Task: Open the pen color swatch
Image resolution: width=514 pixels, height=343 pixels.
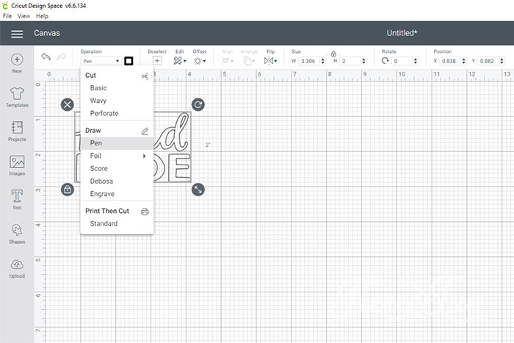Action: click(128, 61)
